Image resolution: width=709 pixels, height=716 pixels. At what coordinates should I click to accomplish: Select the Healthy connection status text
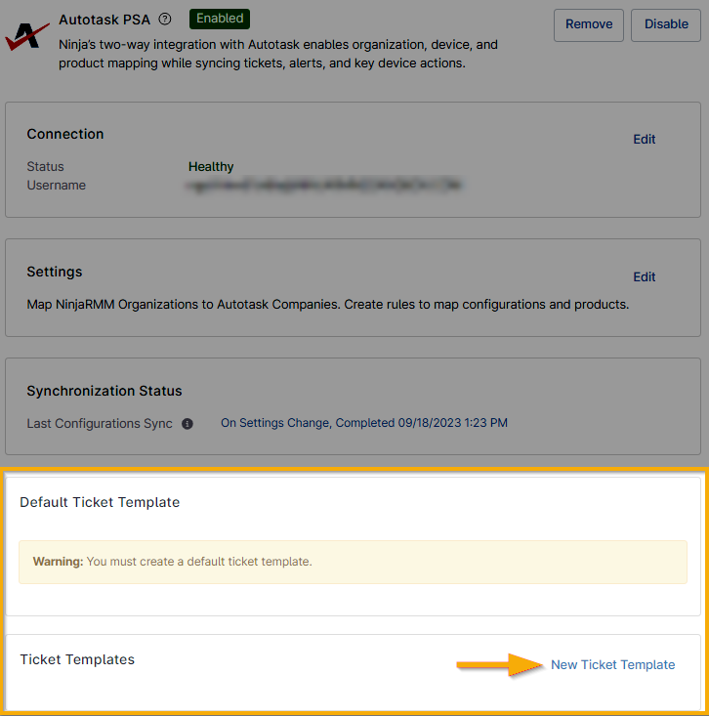211,166
